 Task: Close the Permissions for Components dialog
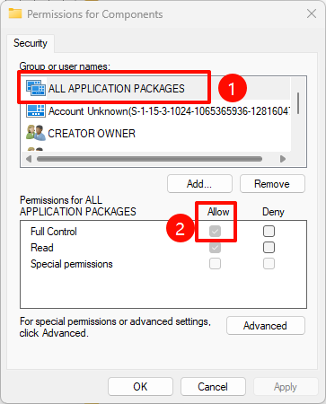point(312,13)
